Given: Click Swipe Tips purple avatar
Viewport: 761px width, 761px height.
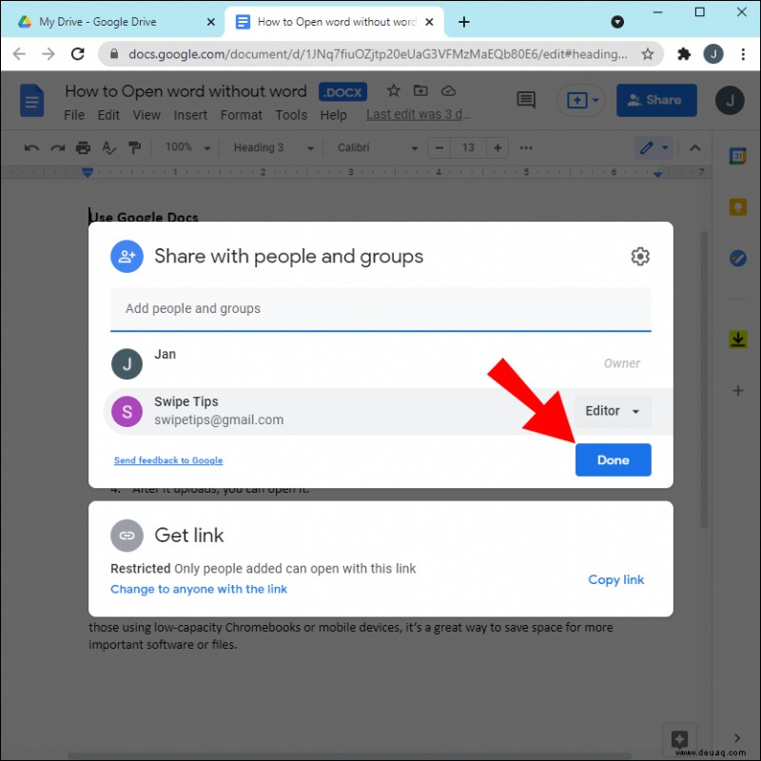Looking at the screenshot, I should (127, 412).
